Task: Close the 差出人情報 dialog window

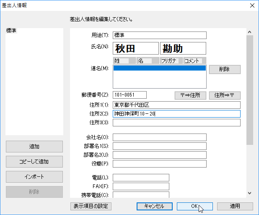Action: pyautogui.click(x=251, y=5)
